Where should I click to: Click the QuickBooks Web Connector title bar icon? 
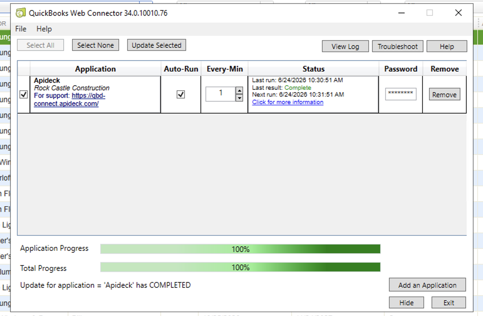coord(21,13)
